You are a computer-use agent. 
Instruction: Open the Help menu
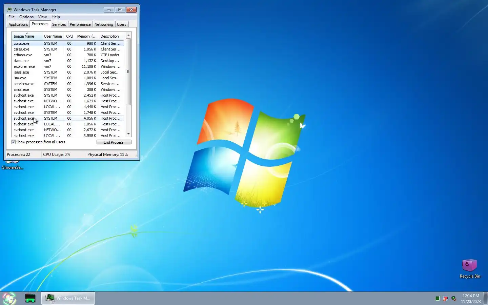pos(56,17)
